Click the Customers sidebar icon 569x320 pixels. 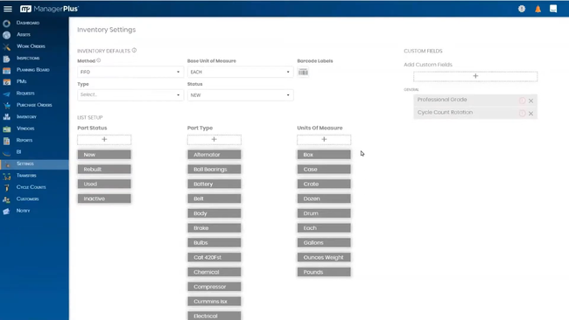click(6, 199)
